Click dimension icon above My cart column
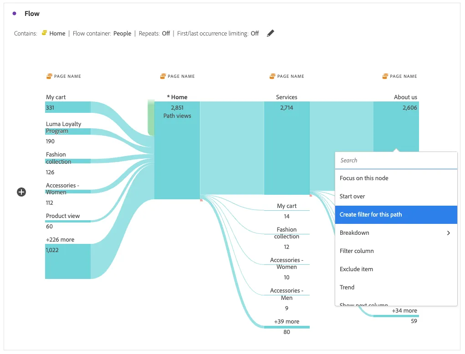Screen dimensions: 465x354 point(49,76)
